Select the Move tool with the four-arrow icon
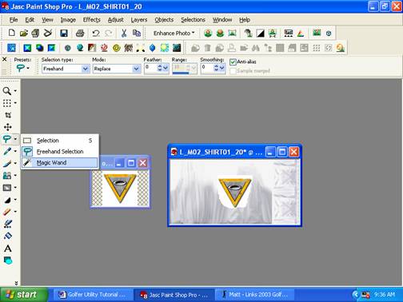The width and height of the screenshot is (403, 302). click(x=8, y=127)
